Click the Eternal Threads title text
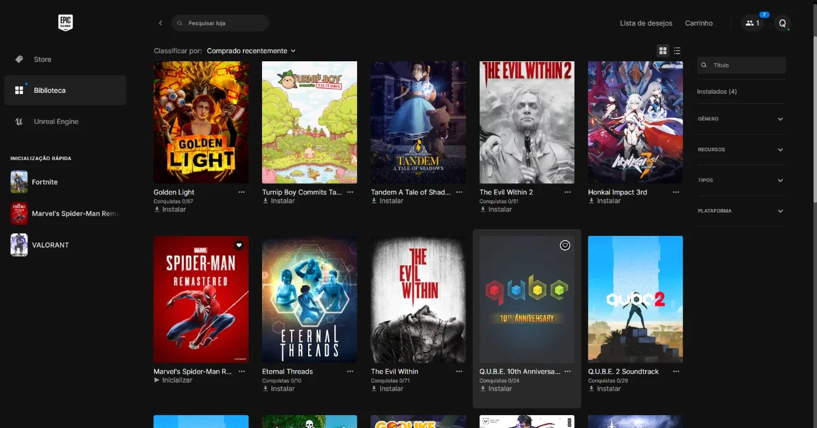 pyautogui.click(x=288, y=371)
